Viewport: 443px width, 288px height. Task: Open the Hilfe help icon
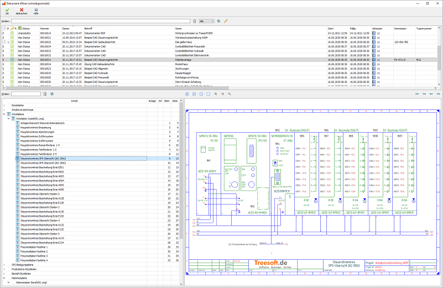click(36, 11)
